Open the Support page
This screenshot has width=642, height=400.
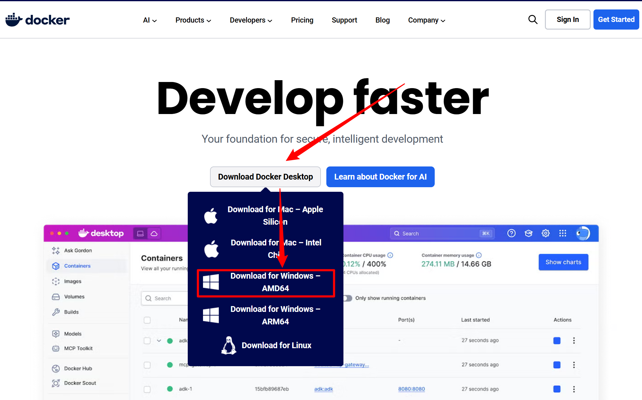344,20
